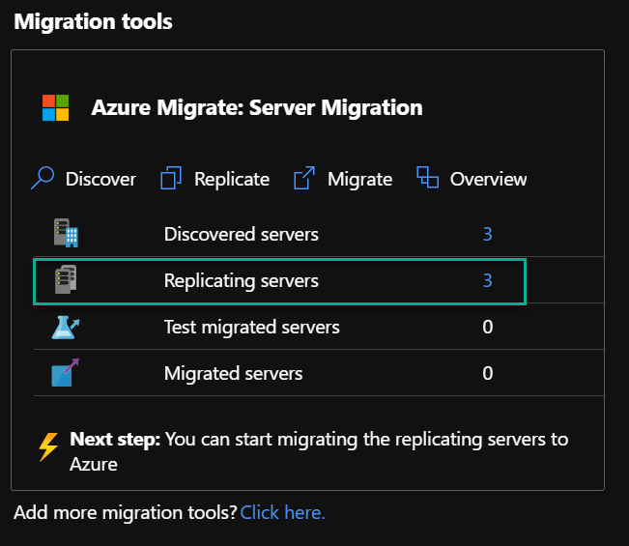Click the Migrate arrow icon
Viewport: 629px width, 546px height.
[x=304, y=178]
